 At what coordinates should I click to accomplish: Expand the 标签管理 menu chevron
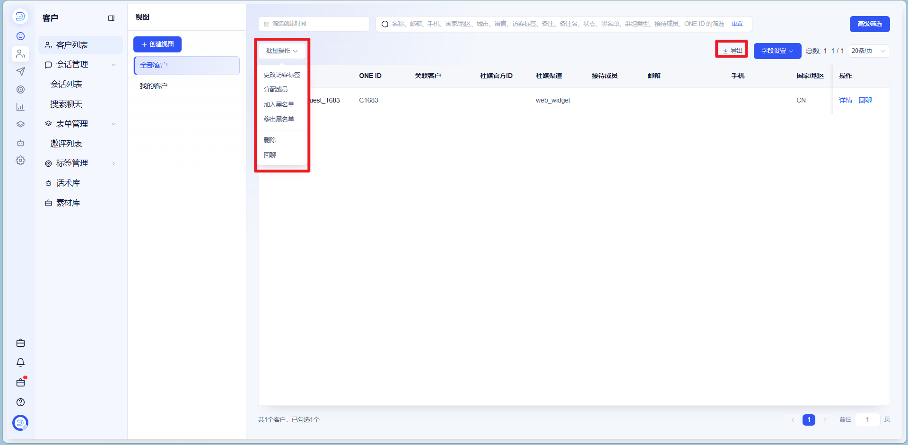(x=113, y=163)
